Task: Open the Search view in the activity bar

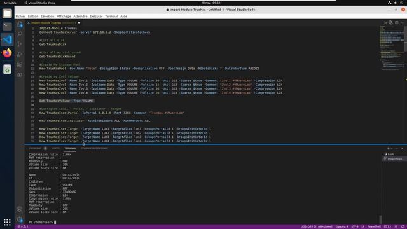Action: click(x=20, y=34)
